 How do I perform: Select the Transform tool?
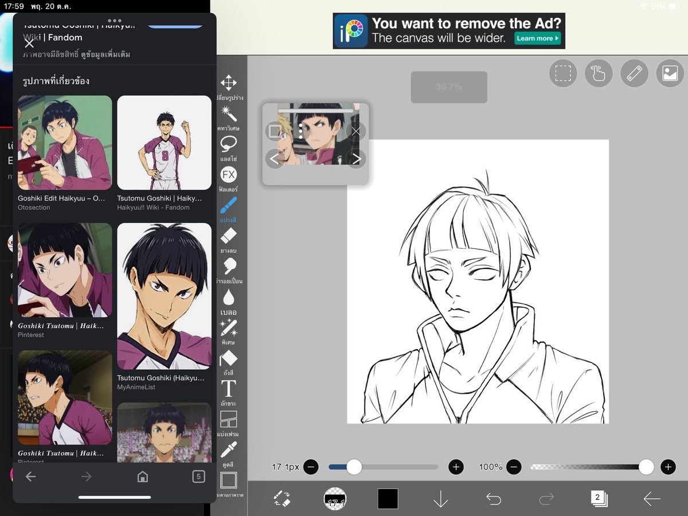point(229,83)
